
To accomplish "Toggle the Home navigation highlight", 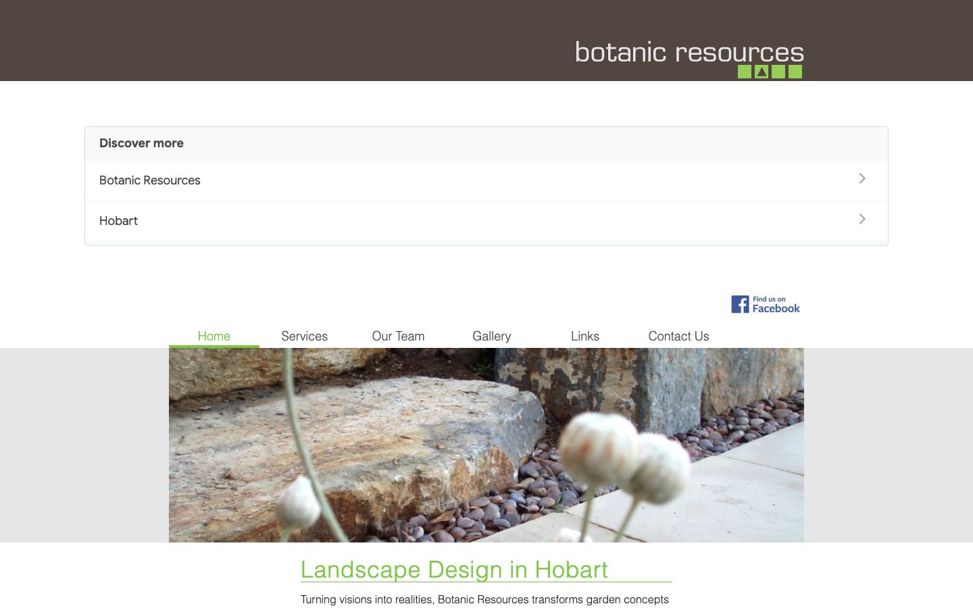I will [214, 336].
